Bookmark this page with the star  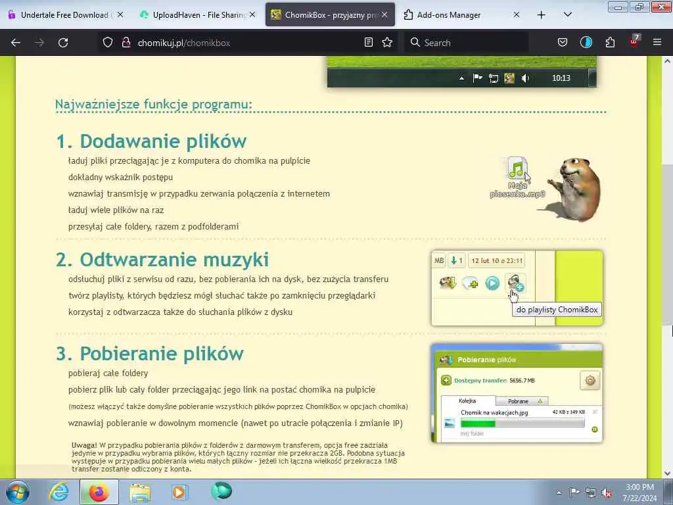387,43
